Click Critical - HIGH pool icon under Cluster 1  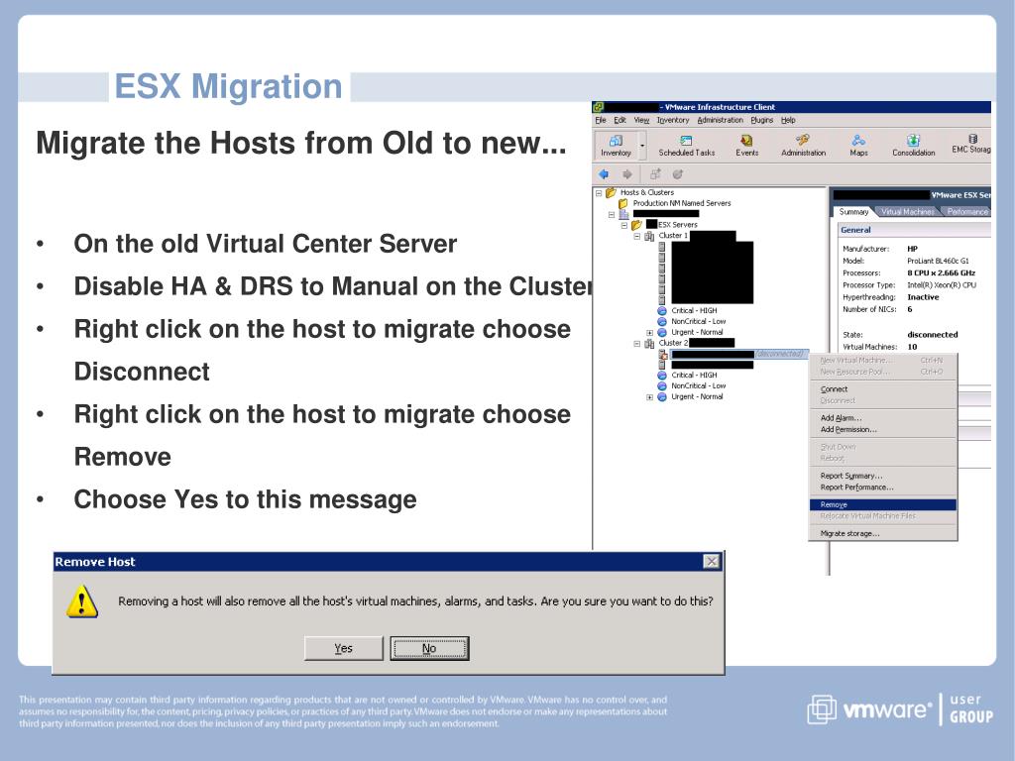point(662,310)
